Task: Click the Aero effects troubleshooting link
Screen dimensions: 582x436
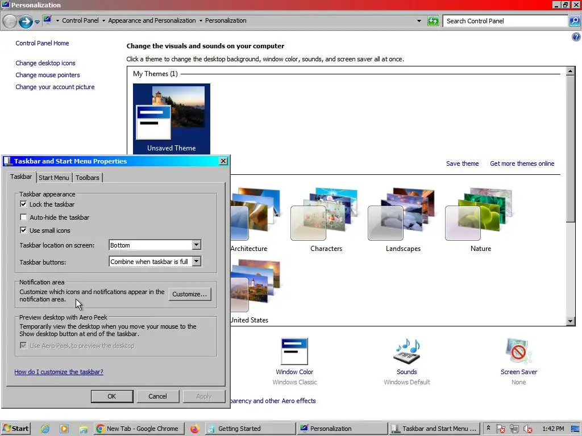Action: [273, 401]
